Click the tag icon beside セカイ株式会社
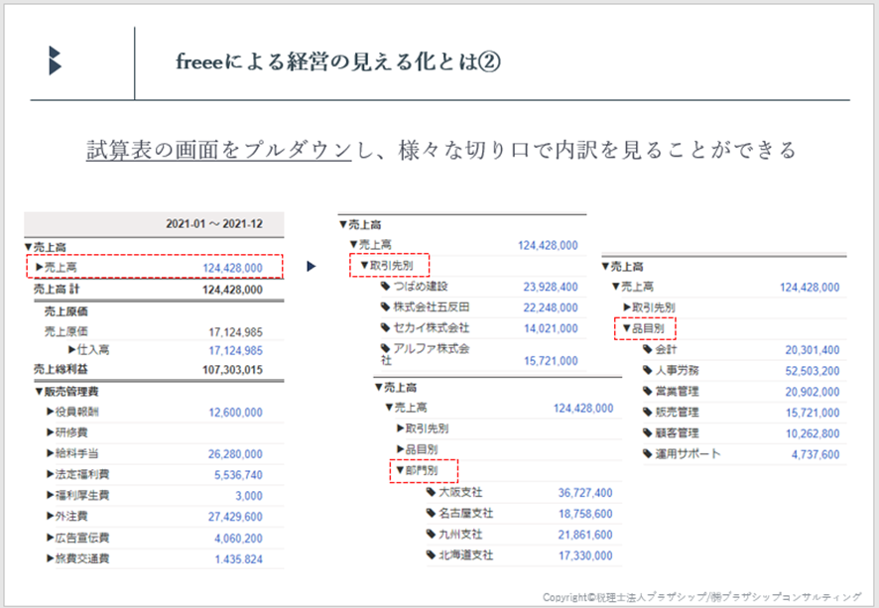The height and width of the screenshot is (608, 879). (x=385, y=328)
